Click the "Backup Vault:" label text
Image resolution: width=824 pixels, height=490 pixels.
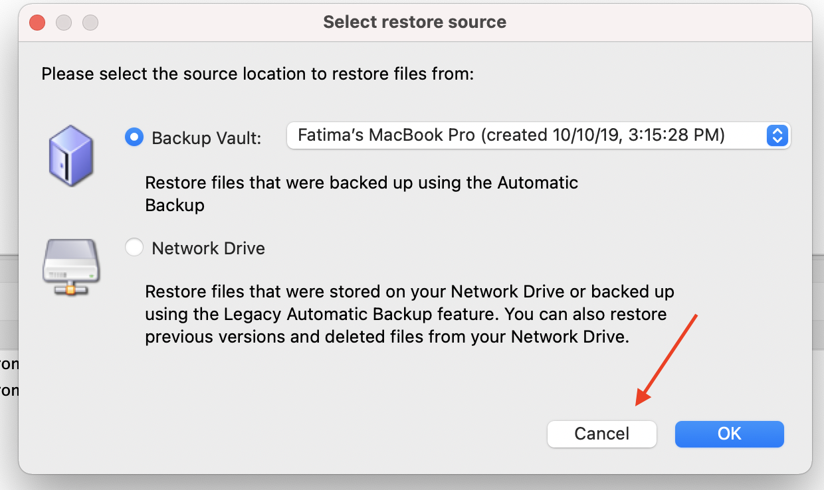tap(207, 137)
